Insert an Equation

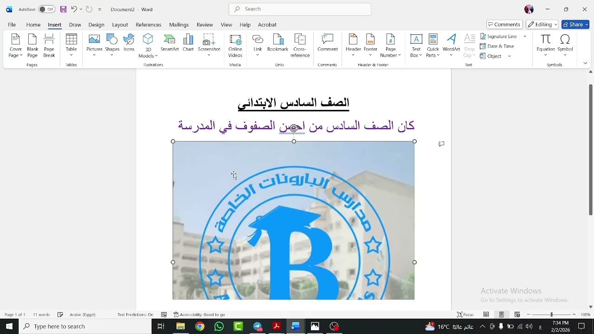click(546, 45)
